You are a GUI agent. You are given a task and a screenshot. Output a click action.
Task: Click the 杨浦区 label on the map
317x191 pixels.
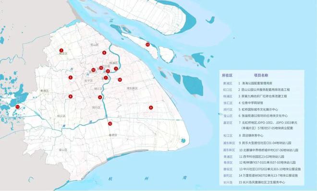click(113, 63)
